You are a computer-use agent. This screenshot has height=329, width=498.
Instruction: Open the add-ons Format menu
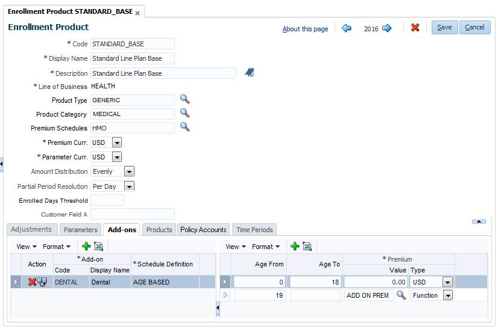pyautogui.click(x=57, y=247)
